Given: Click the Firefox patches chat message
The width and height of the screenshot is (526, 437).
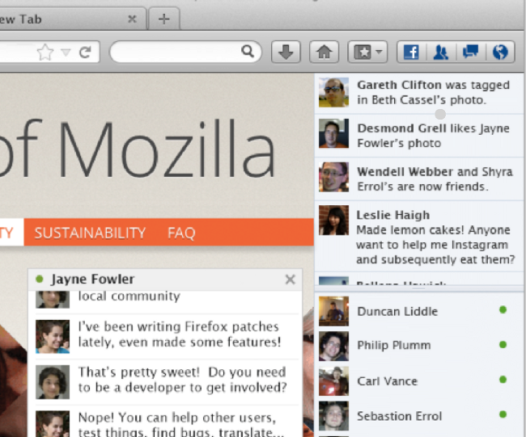Looking at the screenshot, I should click(x=180, y=334).
